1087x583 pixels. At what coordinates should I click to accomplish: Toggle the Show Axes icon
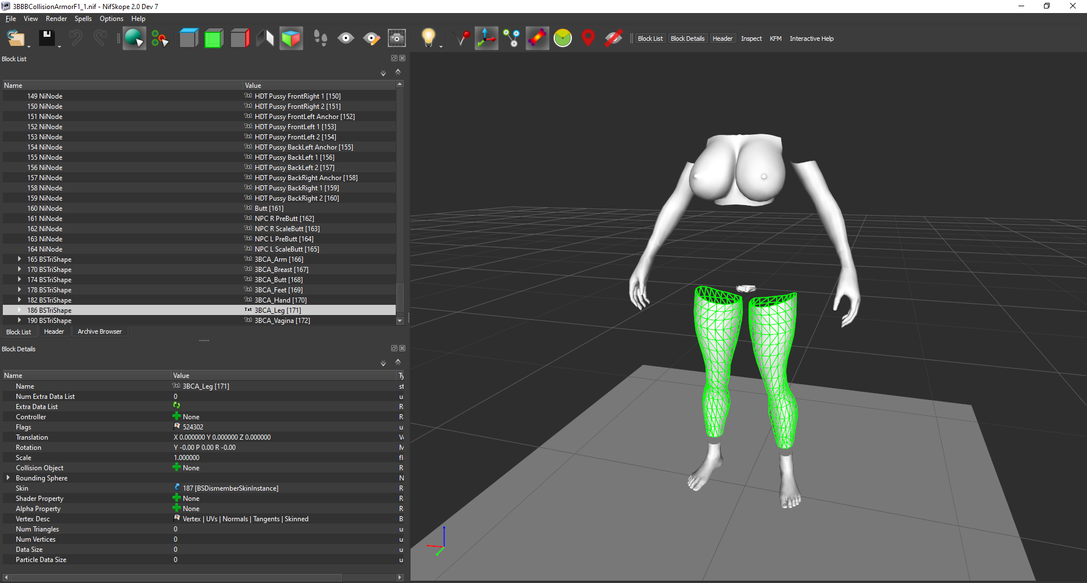point(486,39)
